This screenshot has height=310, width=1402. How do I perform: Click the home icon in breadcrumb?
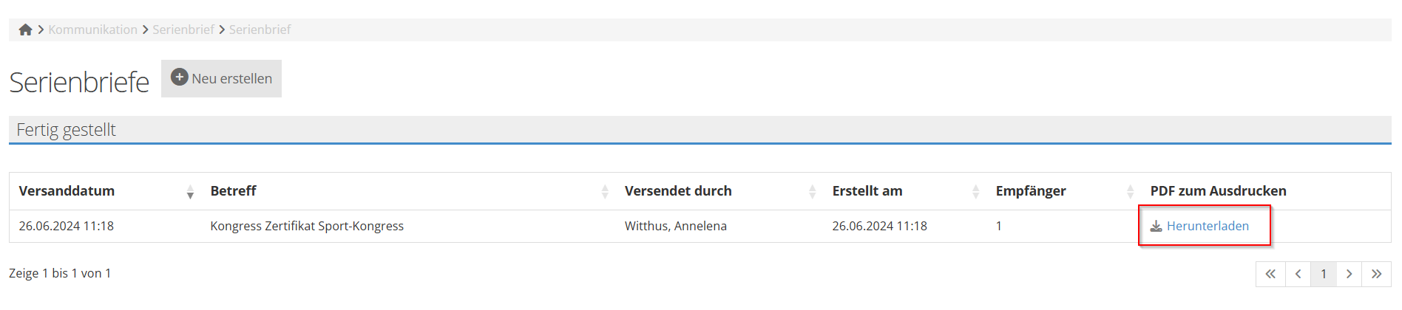(x=25, y=30)
